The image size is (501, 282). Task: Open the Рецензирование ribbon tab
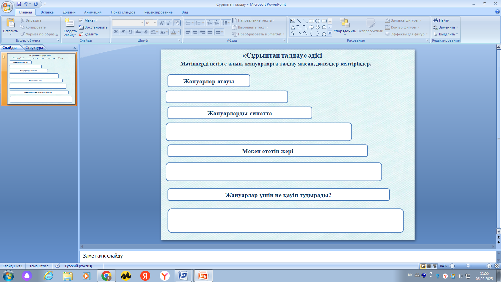tap(158, 12)
